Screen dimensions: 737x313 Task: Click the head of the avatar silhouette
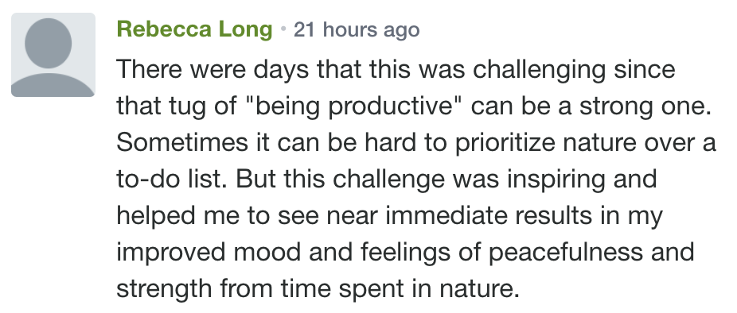[x=48, y=43]
